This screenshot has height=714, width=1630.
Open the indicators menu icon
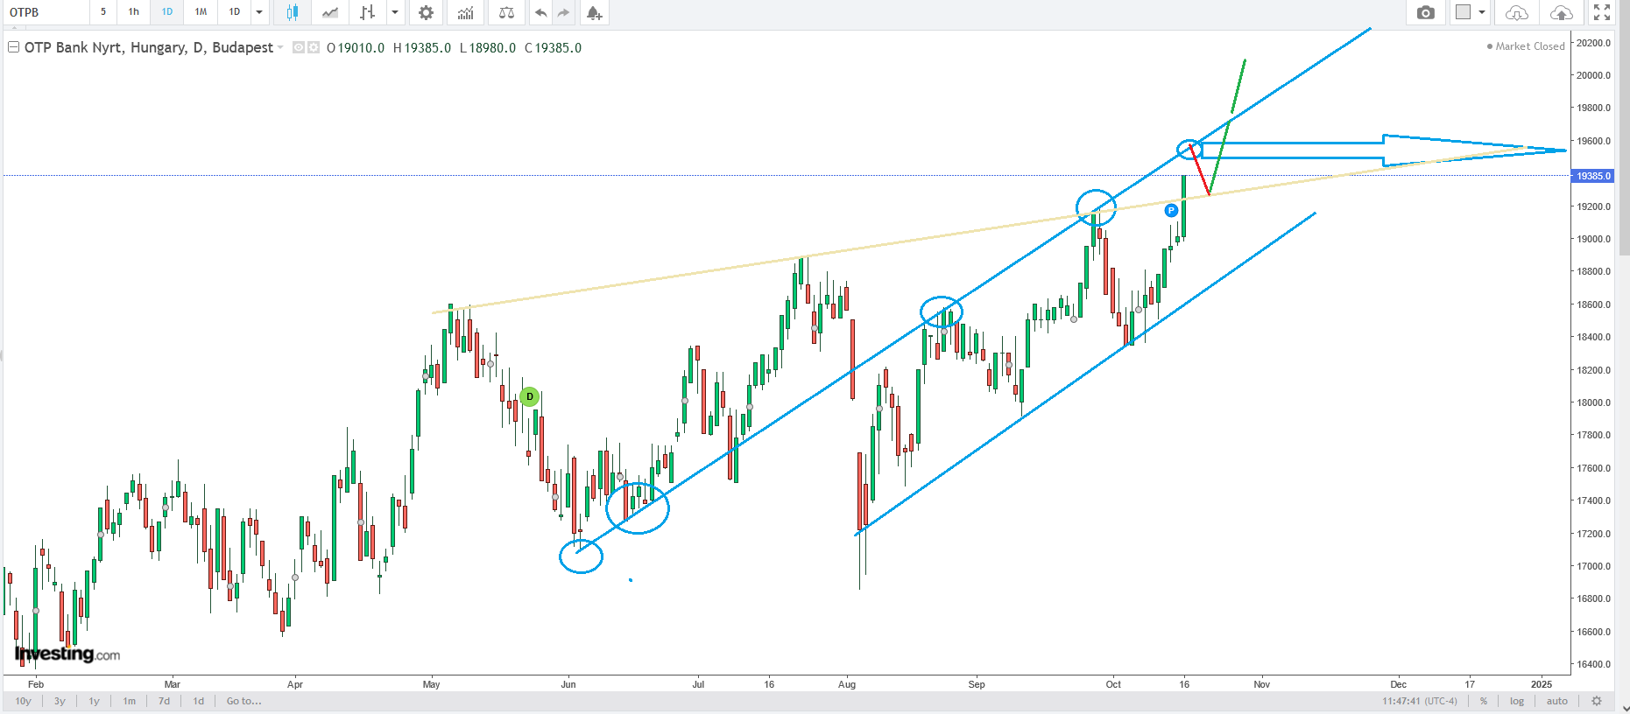[466, 12]
